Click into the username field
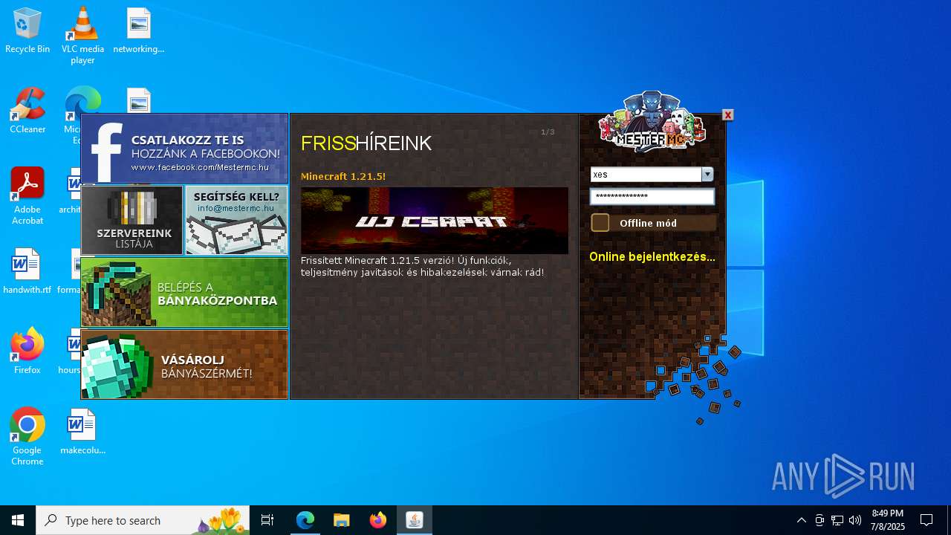The image size is (951, 535). 646,175
